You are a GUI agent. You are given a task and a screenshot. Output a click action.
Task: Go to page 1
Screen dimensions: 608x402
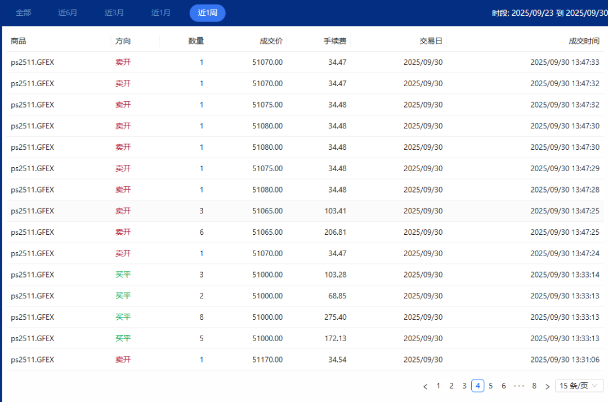coord(438,386)
